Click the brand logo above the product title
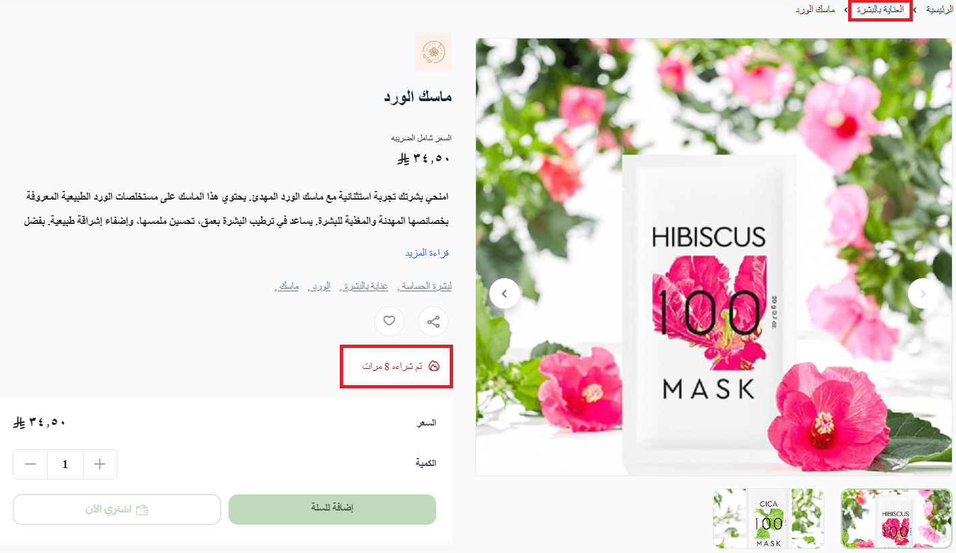Viewport: 956px width, 553px height. pos(433,52)
